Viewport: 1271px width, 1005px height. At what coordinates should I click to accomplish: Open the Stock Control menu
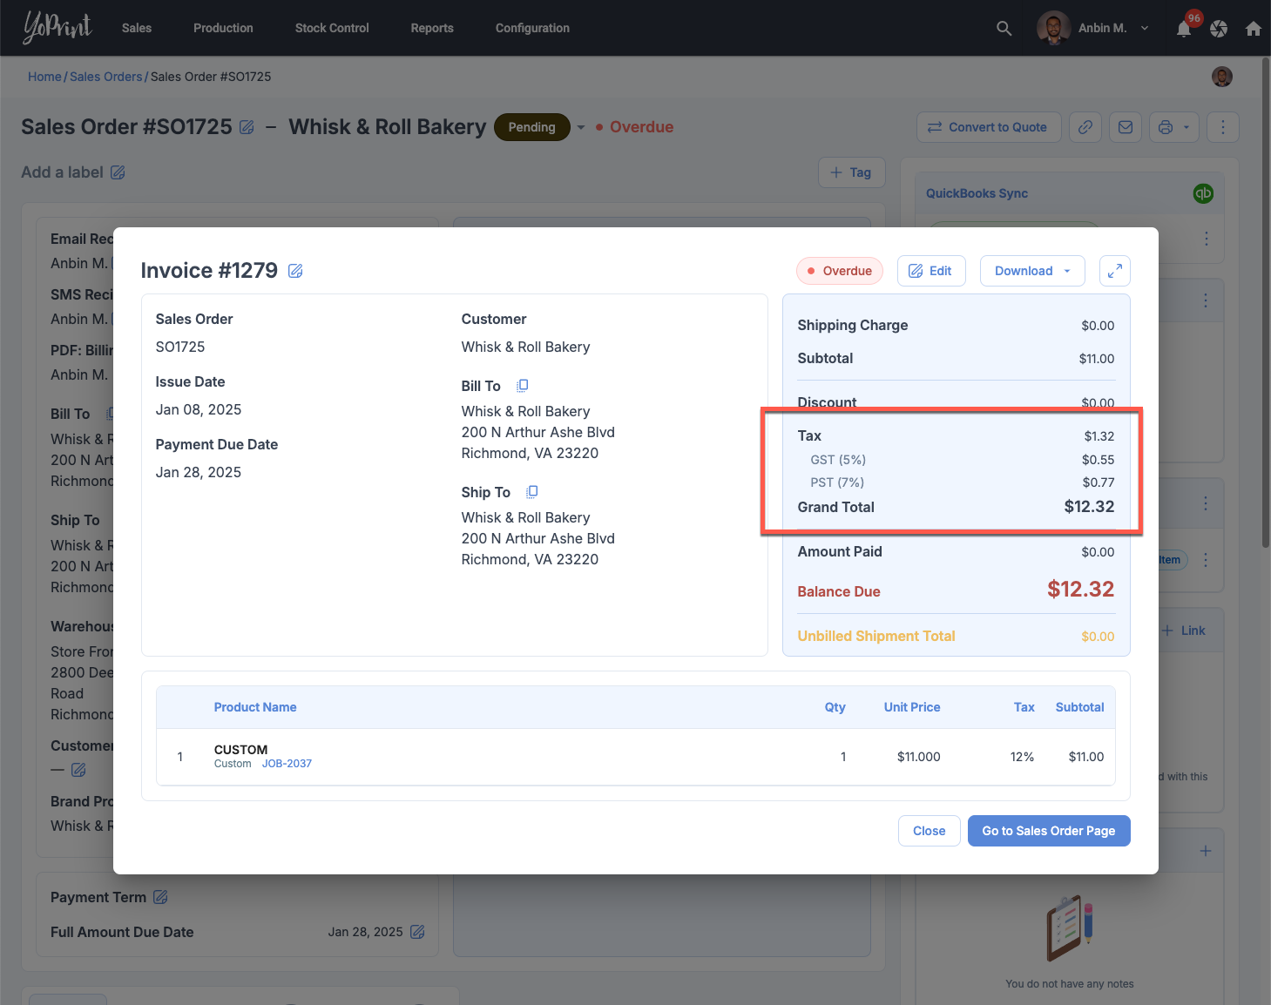(x=332, y=28)
